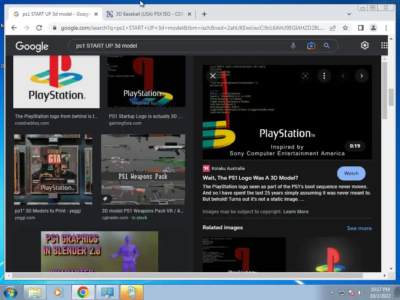Click the search box with ps1 START UP text

179,46
